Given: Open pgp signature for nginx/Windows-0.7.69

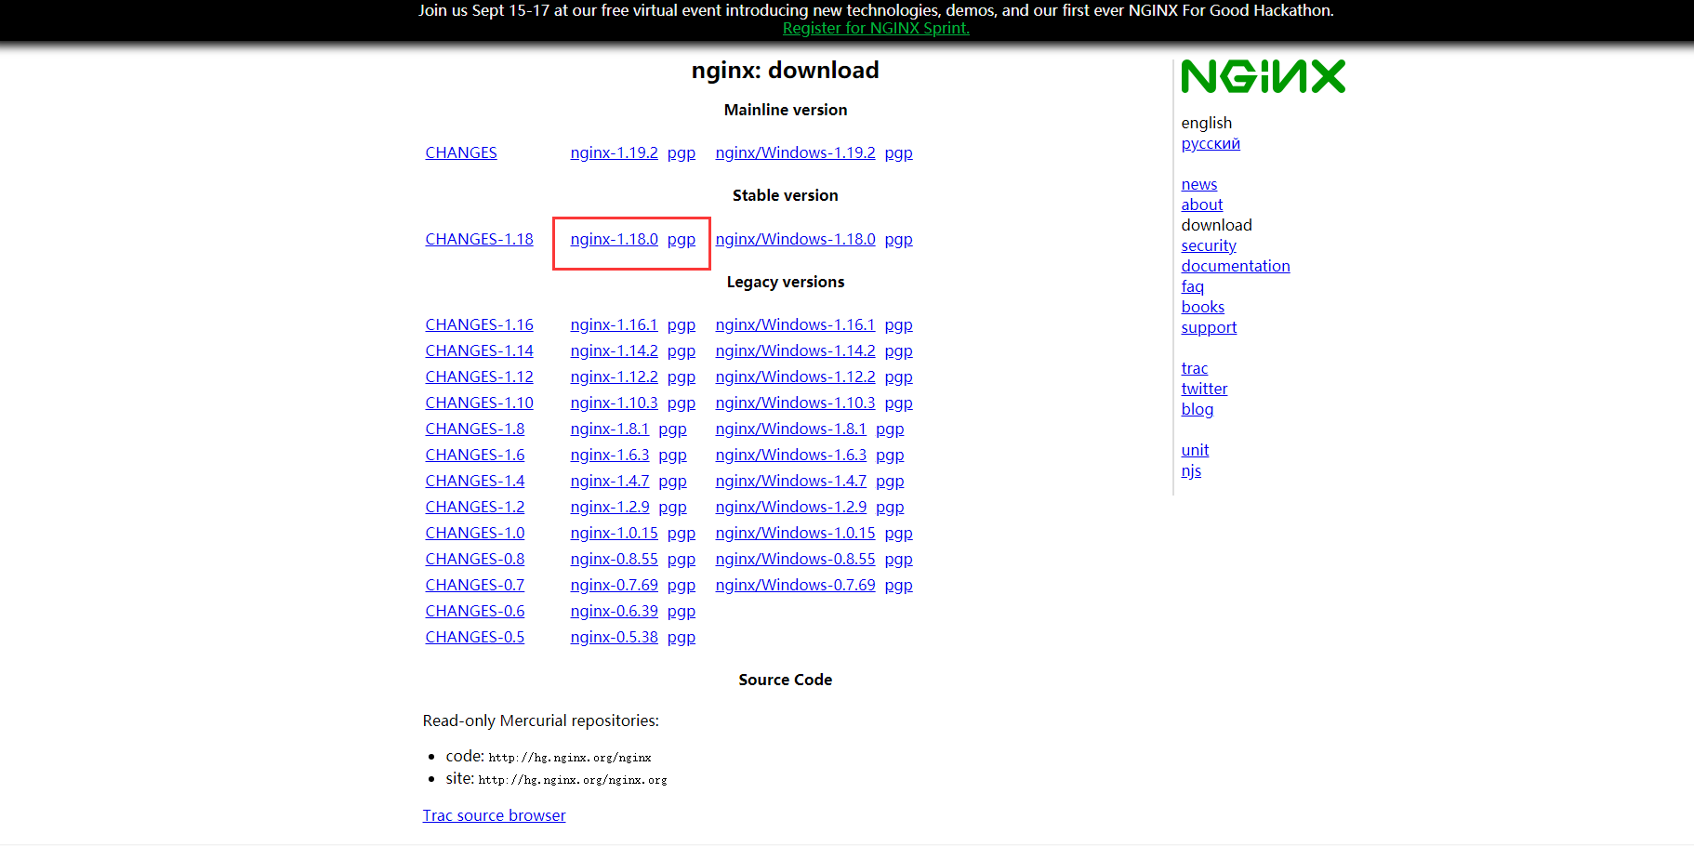Looking at the screenshot, I should 898,585.
